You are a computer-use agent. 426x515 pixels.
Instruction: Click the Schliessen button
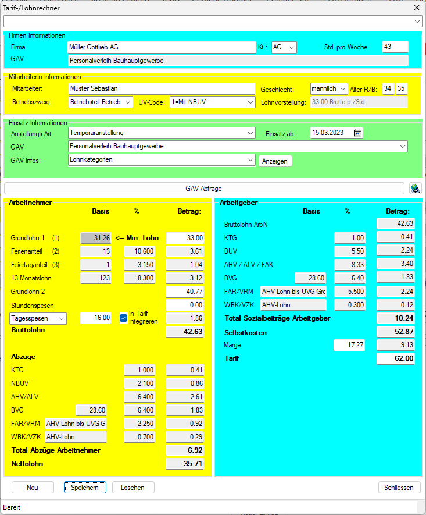coord(399,488)
